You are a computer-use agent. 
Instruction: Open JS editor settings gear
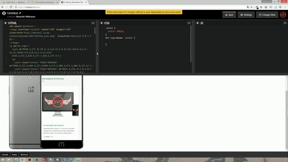tap(198, 23)
